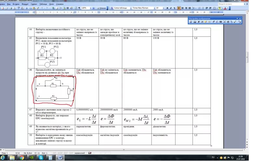The width and height of the screenshot is (260, 162).
Task: Click the Insert Table icon
Action: [x=61, y=8]
